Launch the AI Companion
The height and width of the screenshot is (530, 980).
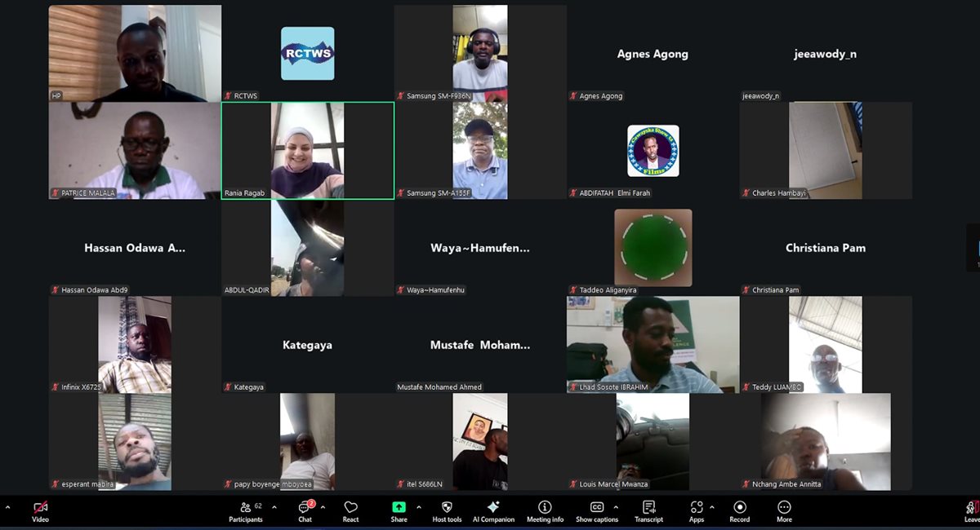493,510
